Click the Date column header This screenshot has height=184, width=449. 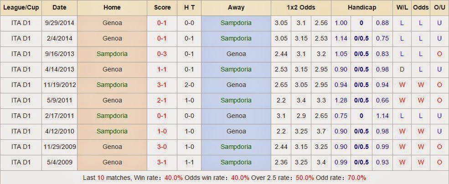point(59,7)
